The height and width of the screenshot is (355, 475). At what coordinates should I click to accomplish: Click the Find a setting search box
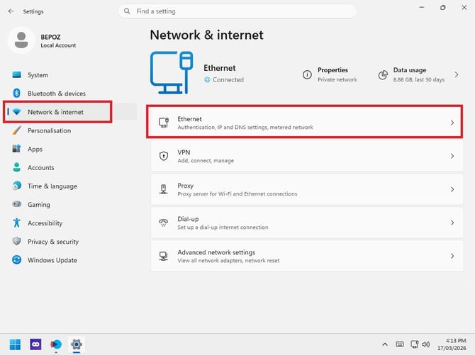coord(238,11)
